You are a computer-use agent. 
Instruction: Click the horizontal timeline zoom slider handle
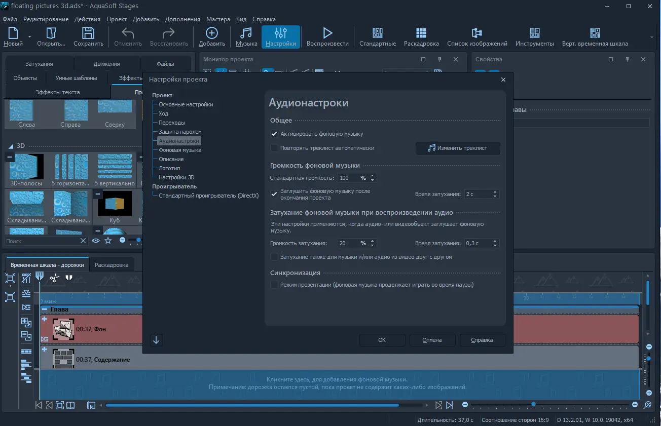(533, 404)
